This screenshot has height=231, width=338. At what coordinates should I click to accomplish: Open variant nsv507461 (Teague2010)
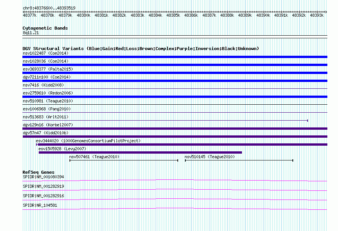point(94,157)
